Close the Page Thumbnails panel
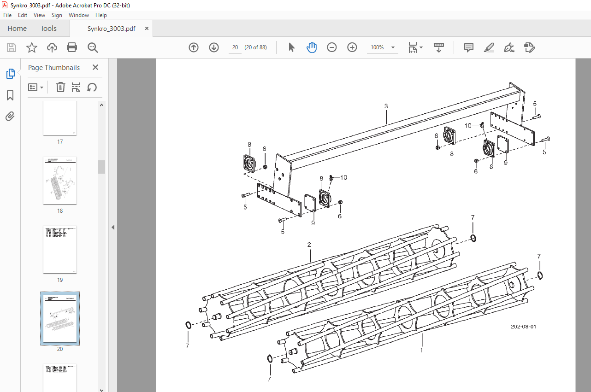 [x=95, y=67]
